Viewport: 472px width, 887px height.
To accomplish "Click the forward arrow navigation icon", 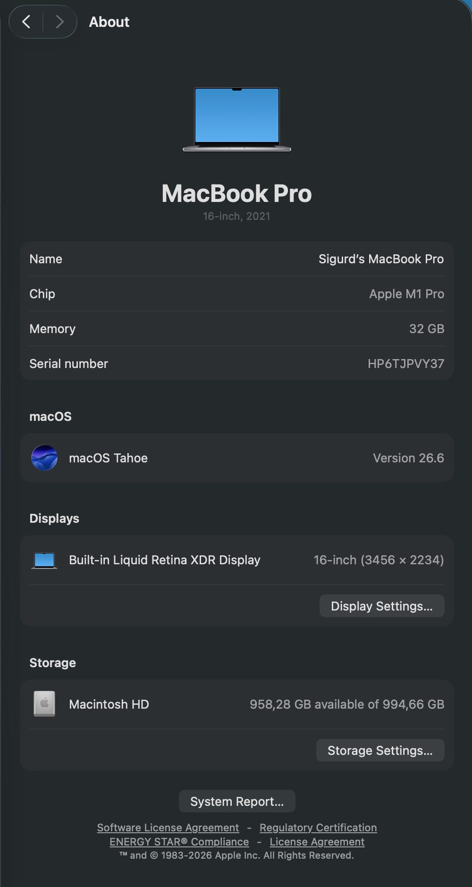I will 59,22.
